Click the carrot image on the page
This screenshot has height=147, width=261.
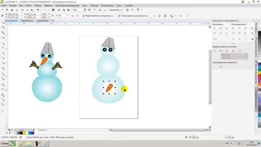point(109,88)
